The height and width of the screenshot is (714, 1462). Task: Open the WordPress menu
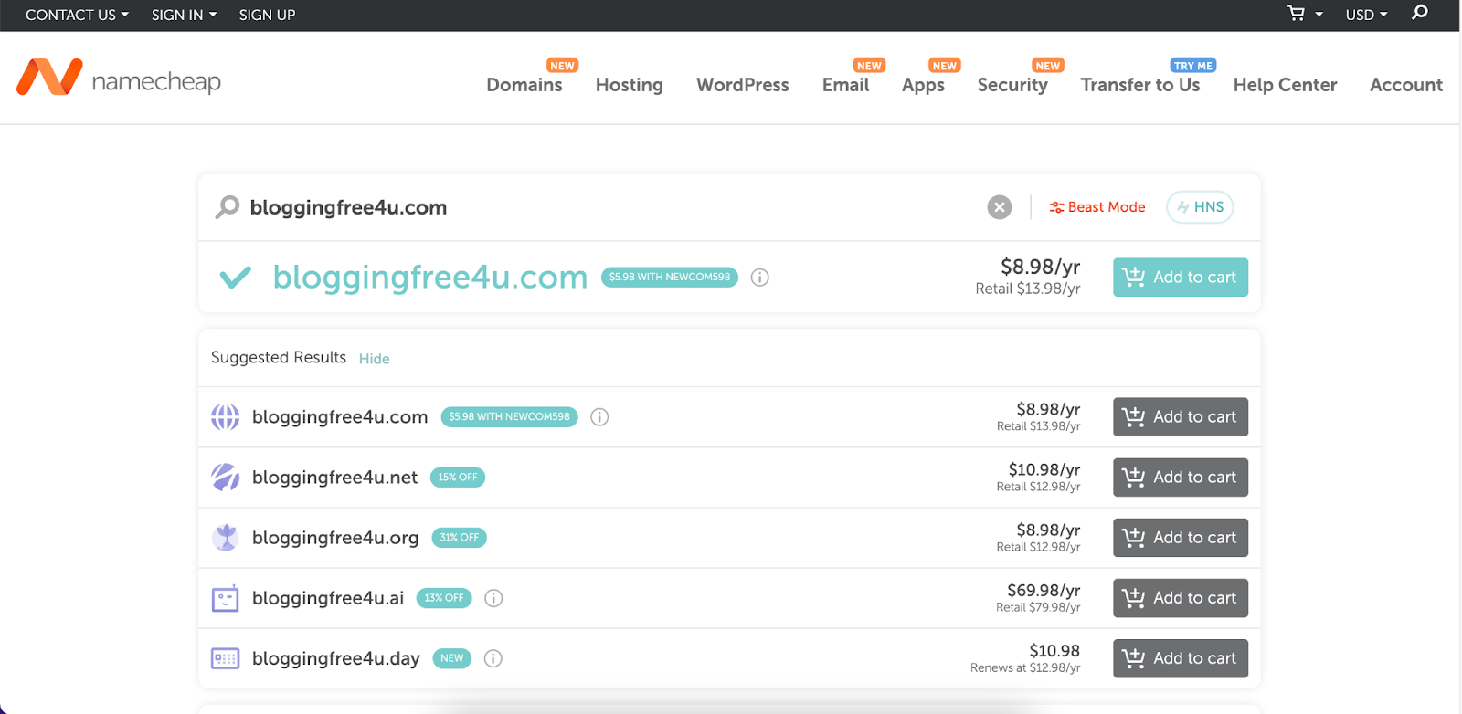(743, 85)
